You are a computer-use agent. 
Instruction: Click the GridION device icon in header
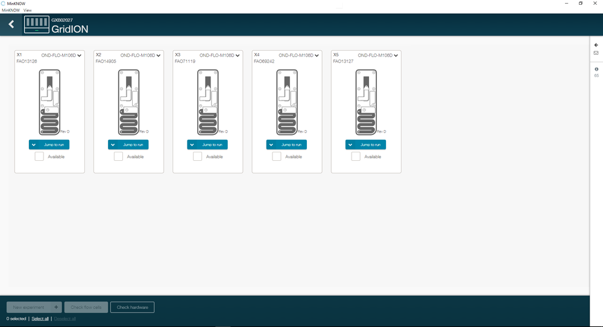coord(37,25)
